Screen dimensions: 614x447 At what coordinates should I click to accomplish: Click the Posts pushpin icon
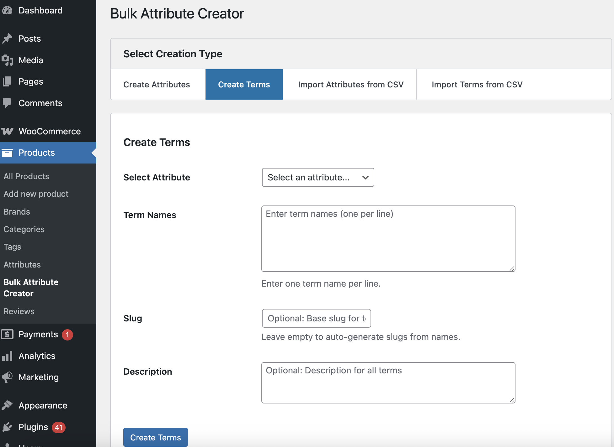7,39
